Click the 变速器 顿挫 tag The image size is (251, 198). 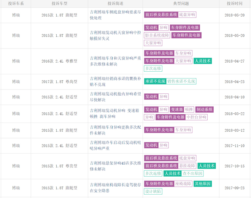(x=182, y=110)
